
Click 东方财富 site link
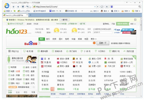pyautogui.click(x=45, y=72)
